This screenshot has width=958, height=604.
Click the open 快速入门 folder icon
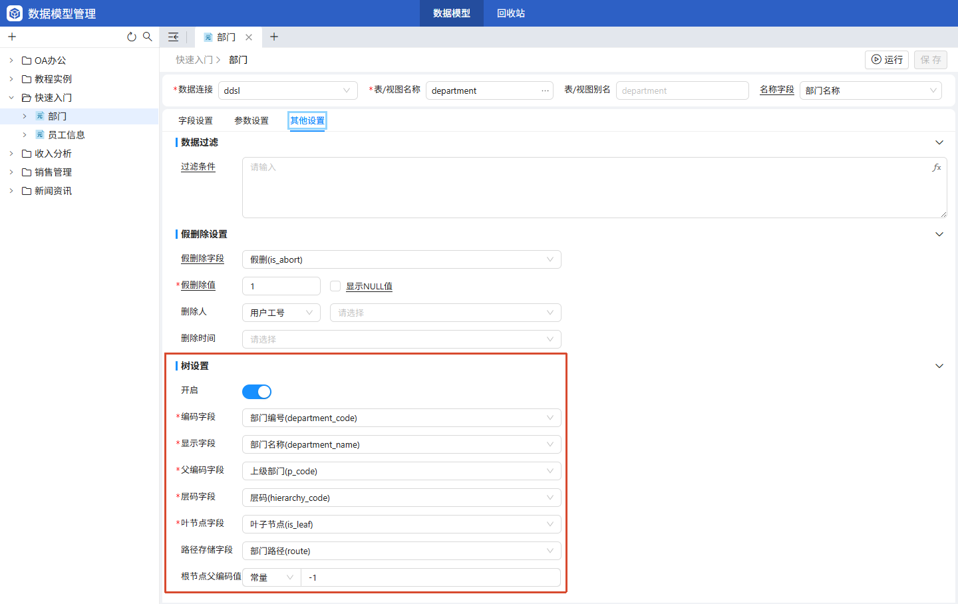[27, 98]
